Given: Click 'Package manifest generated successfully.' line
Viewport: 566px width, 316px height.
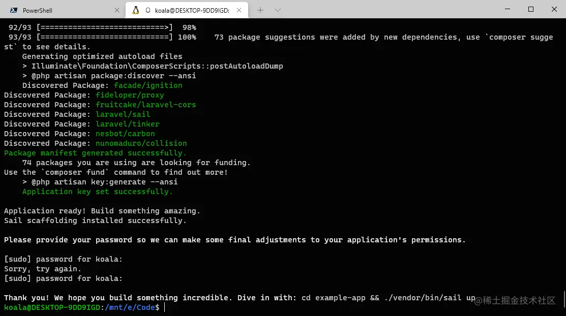Looking at the screenshot, I should click(x=95, y=153).
